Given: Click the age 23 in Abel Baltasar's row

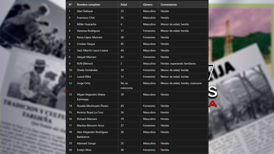Looking at the screenshot, I should tap(122, 11).
